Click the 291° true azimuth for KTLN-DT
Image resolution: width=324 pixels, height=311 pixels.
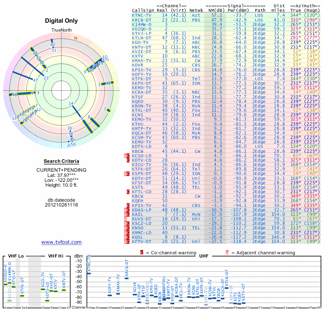pyautogui.click(x=296, y=38)
